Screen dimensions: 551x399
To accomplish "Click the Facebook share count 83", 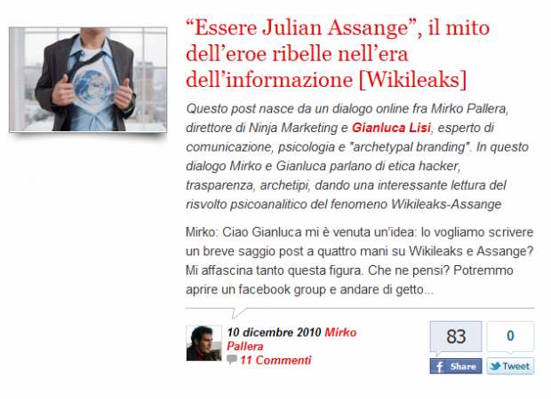I will [x=456, y=337].
